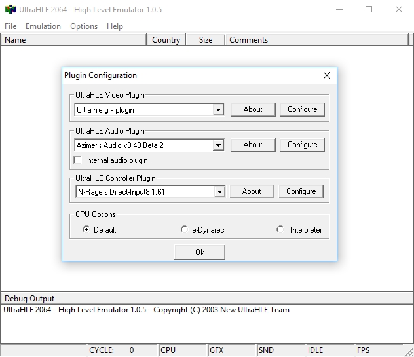Open the File menu

click(10, 26)
